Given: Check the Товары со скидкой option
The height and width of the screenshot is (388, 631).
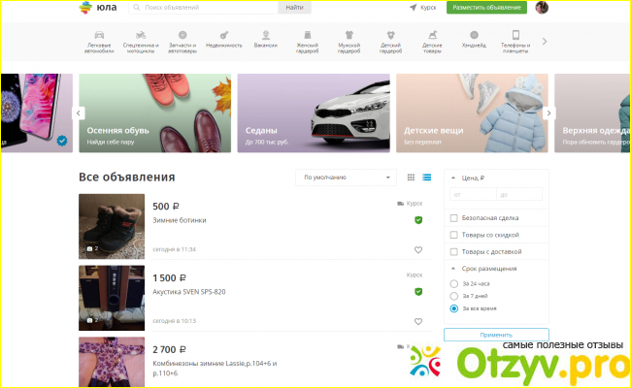Looking at the screenshot, I should click(x=454, y=235).
